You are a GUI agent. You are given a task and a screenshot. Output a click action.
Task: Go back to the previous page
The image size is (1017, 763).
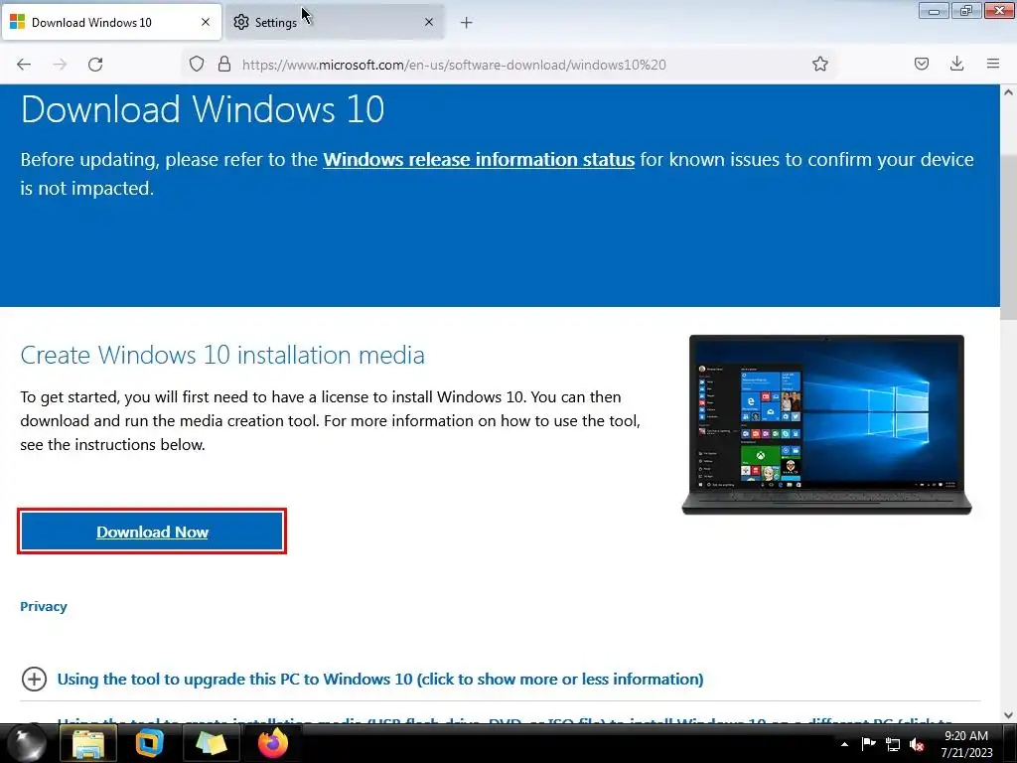click(24, 65)
